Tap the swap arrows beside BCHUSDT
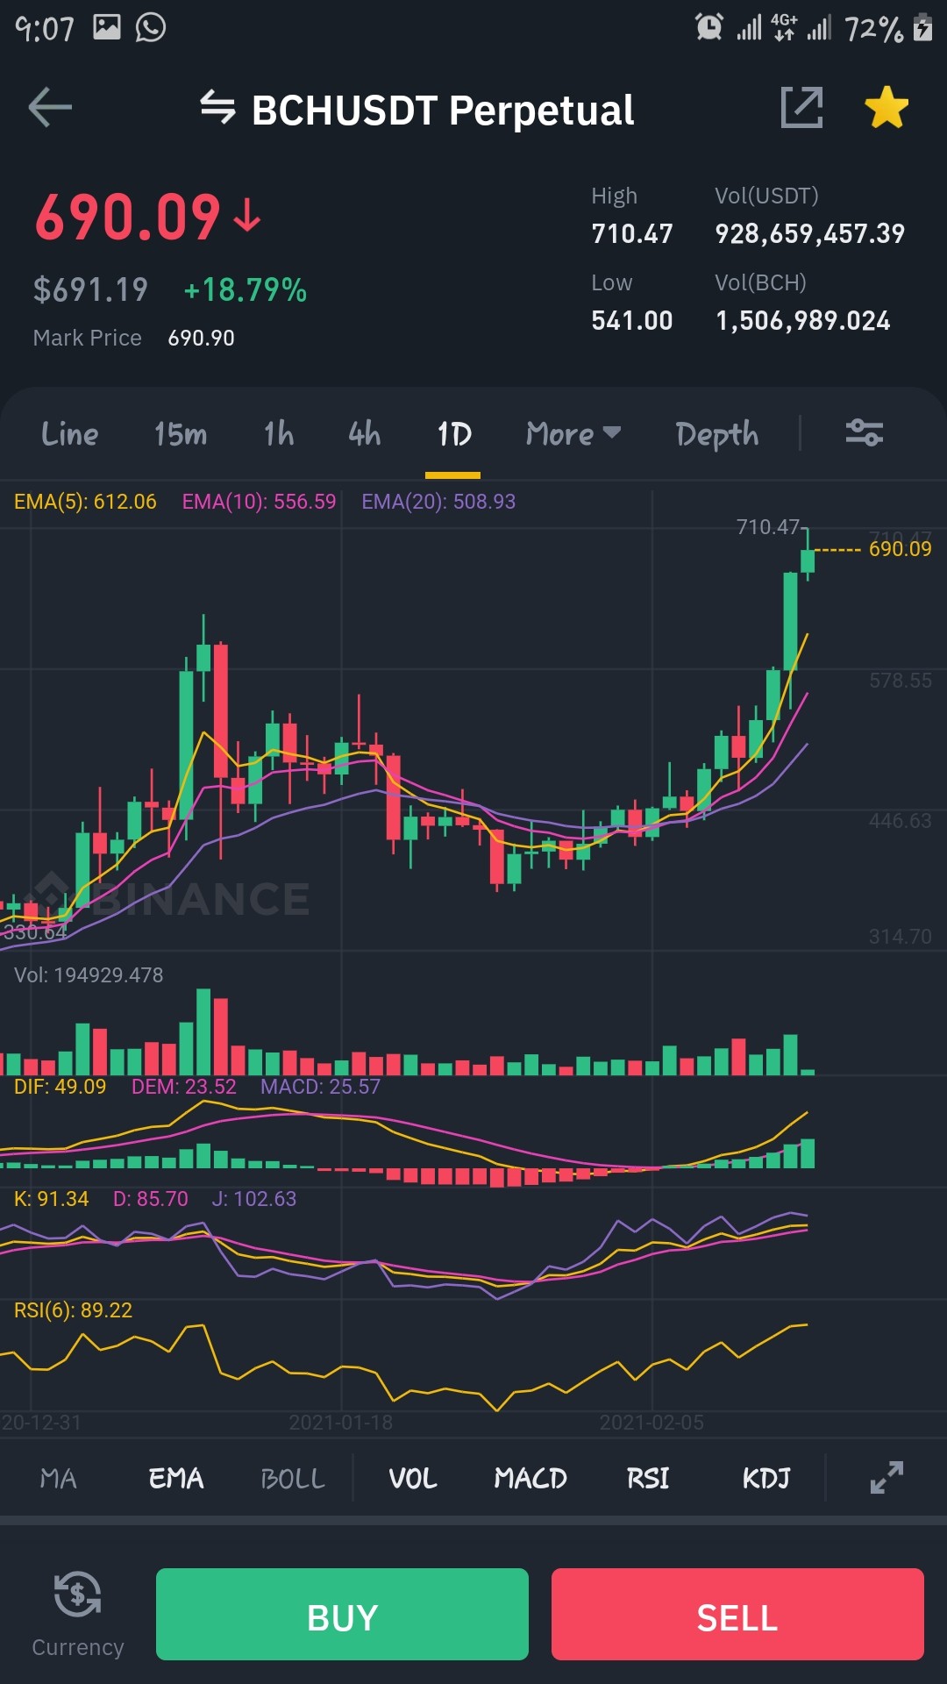 click(217, 108)
